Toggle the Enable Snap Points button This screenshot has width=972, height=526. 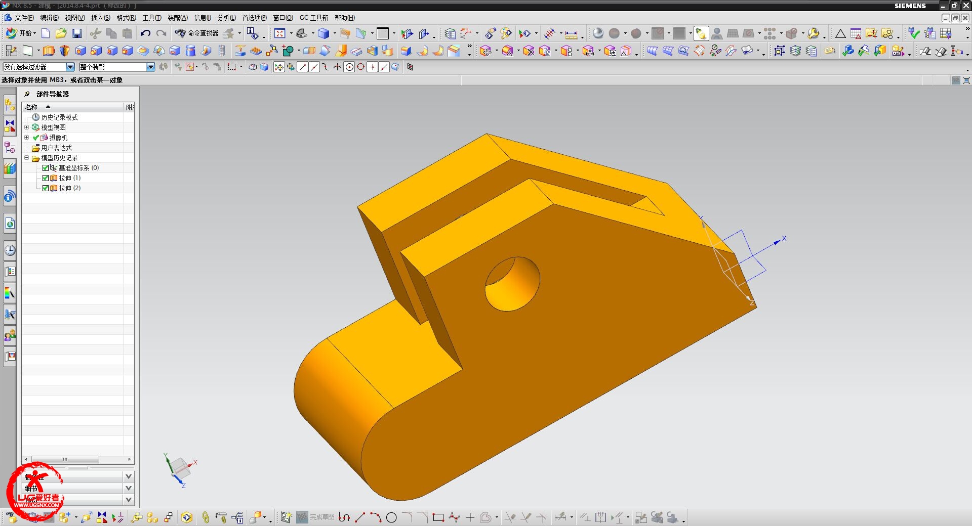tap(279, 67)
